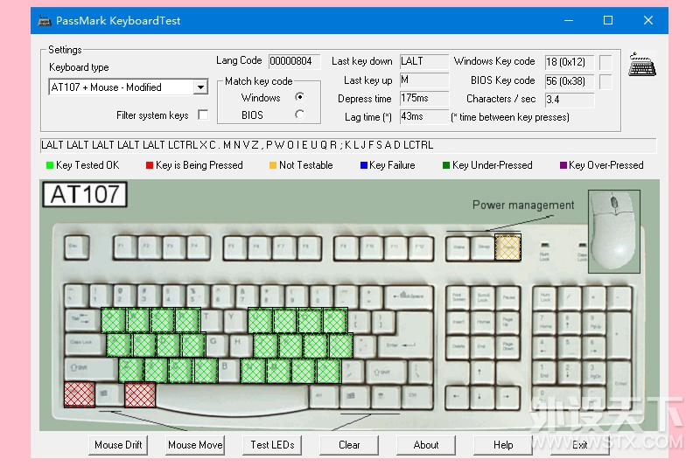The image size is (700, 466).
Task: Click the Help button
Action: [503, 445]
